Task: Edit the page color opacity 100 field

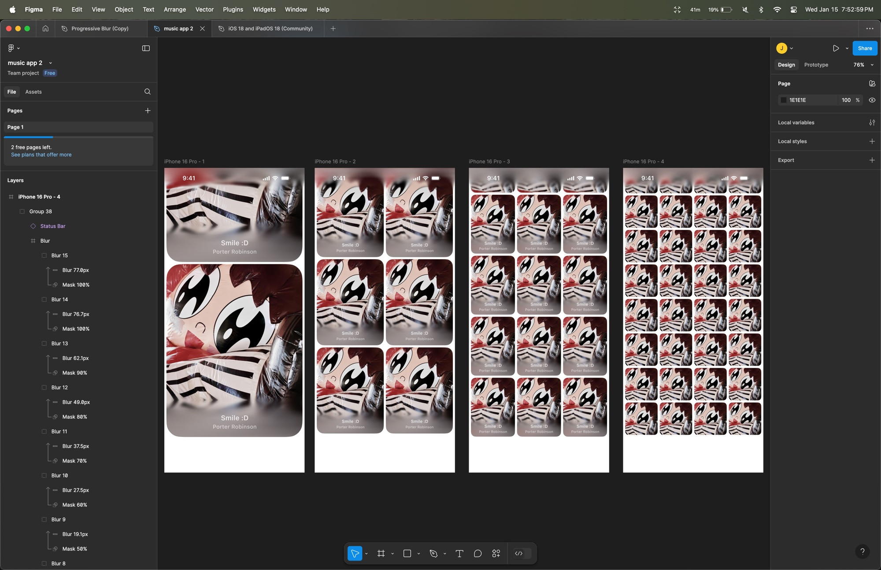Action: click(x=846, y=100)
